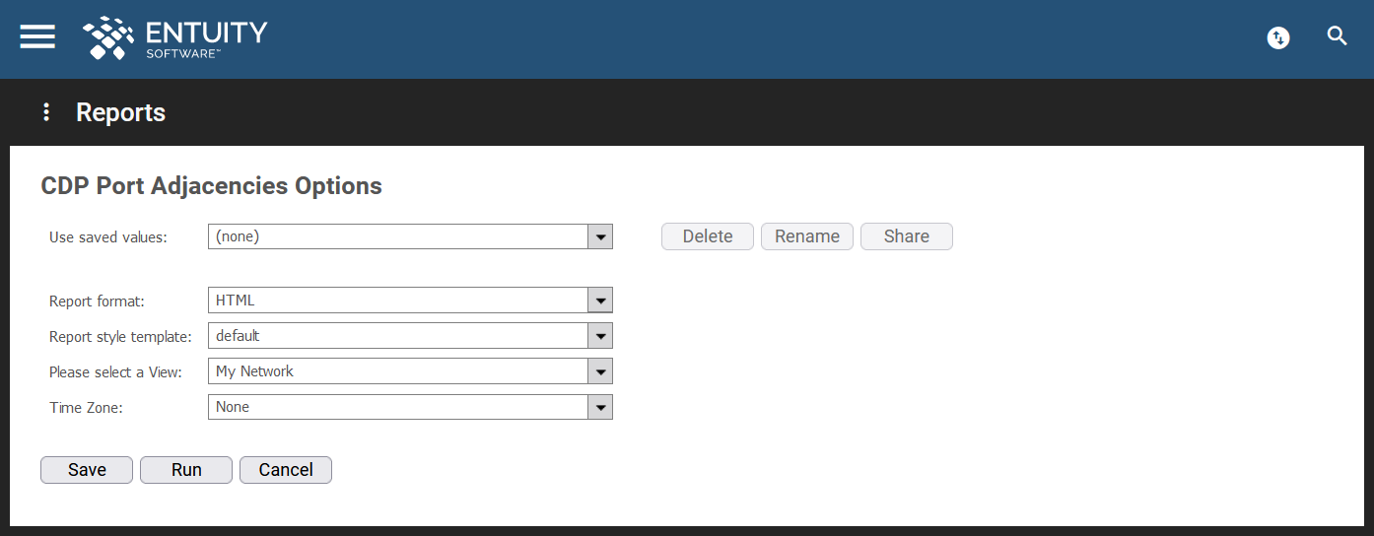
Task: Delete the saved values
Action: 708,236
